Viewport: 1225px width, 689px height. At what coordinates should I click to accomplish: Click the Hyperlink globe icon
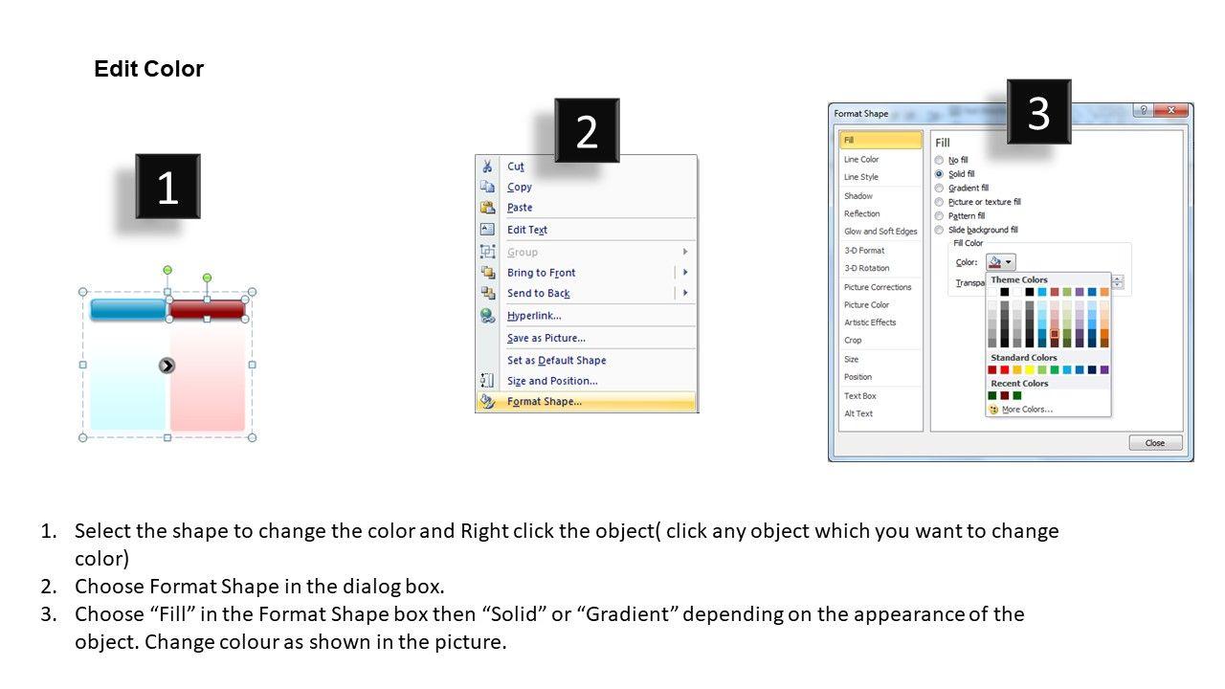[488, 316]
